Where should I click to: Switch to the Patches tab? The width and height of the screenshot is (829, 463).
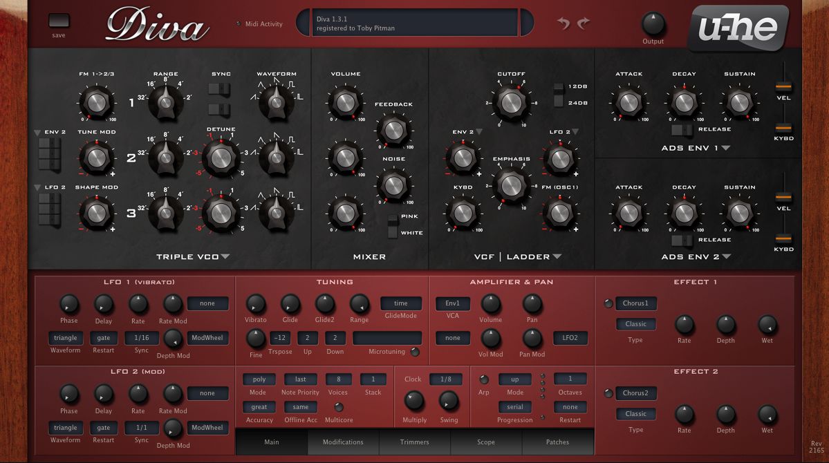click(558, 442)
